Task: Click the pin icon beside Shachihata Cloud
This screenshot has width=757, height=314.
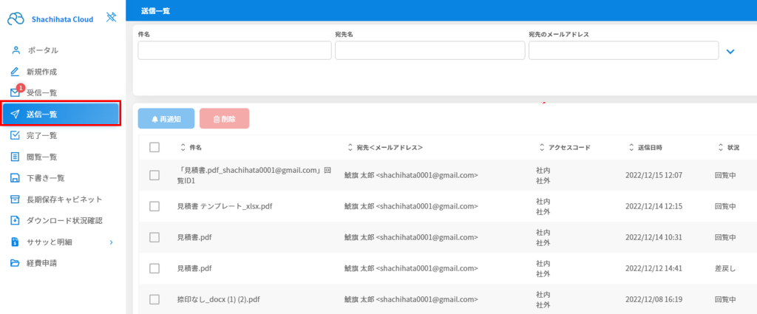Action: (x=111, y=18)
